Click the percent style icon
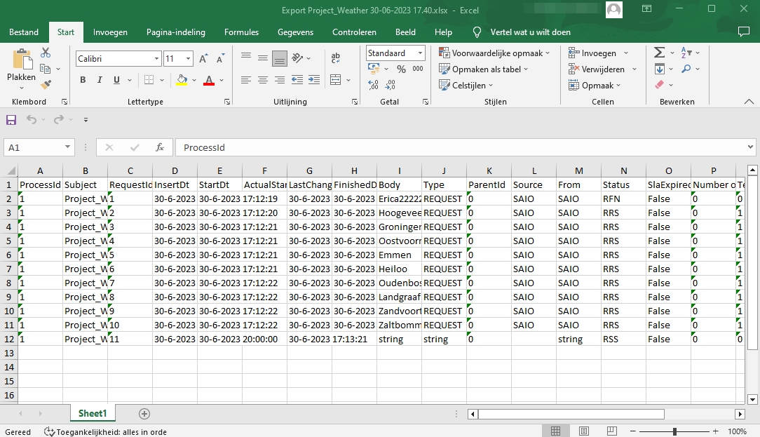This screenshot has width=760, height=437. [x=401, y=69]
